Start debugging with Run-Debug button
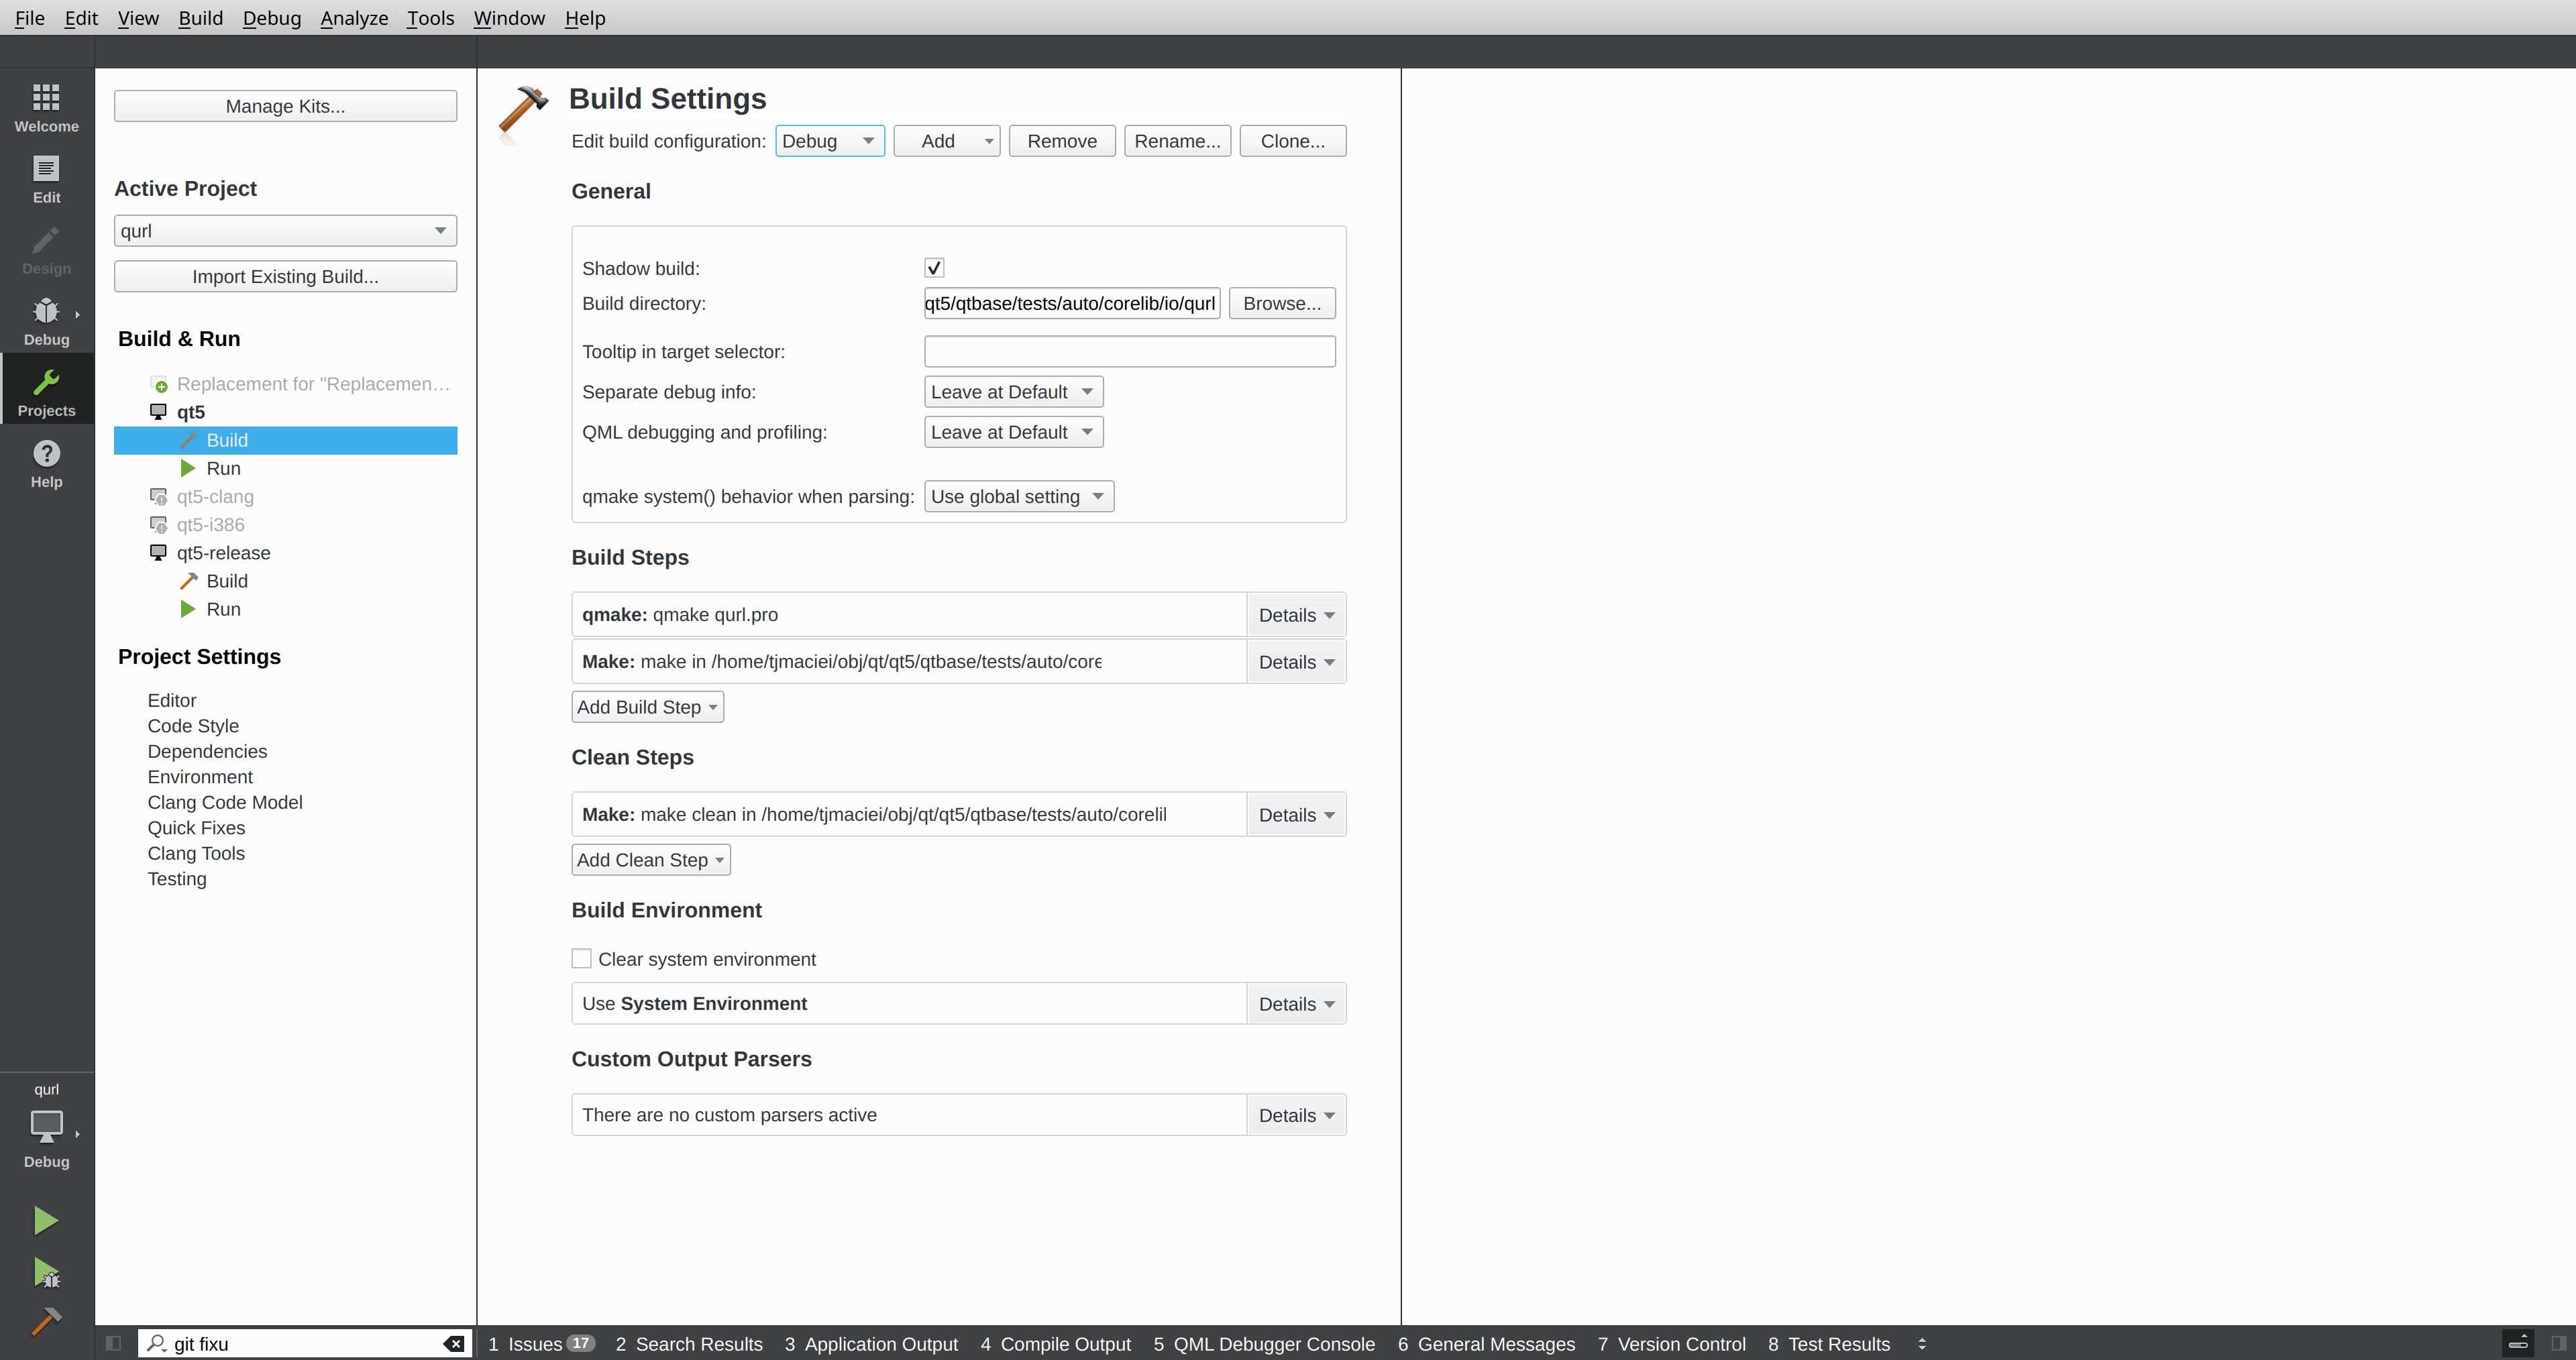The width and height of the screenshot is (2576, 1360). (46, 1272)
